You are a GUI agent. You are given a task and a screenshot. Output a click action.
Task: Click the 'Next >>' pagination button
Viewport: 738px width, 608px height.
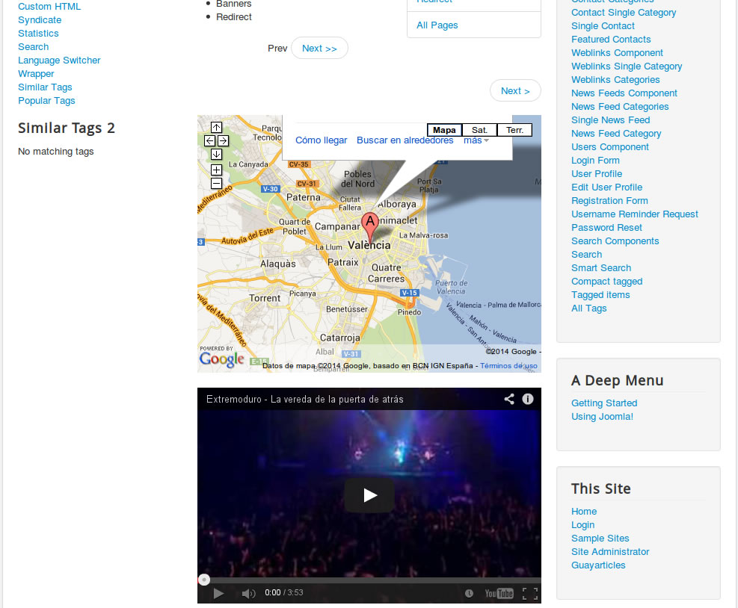click(319, 48)
